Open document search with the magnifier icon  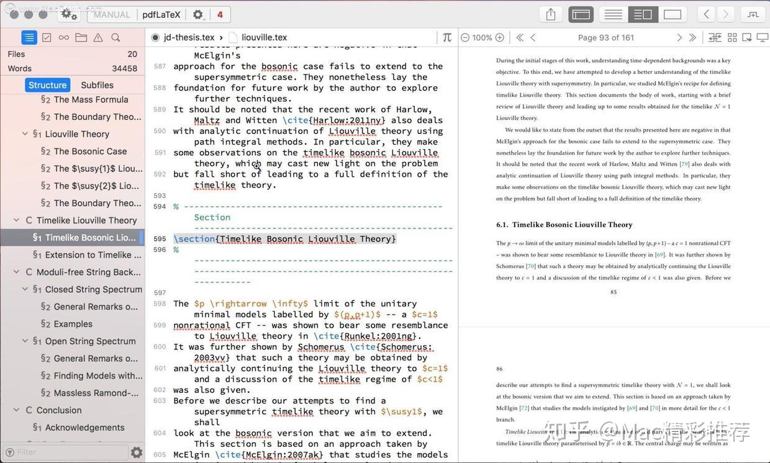click(115, 37)
